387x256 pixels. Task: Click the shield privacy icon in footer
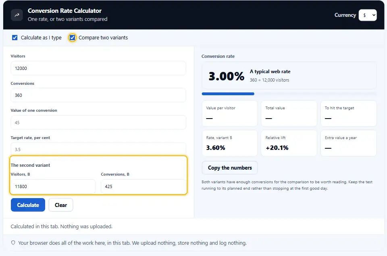pos(13,243)
